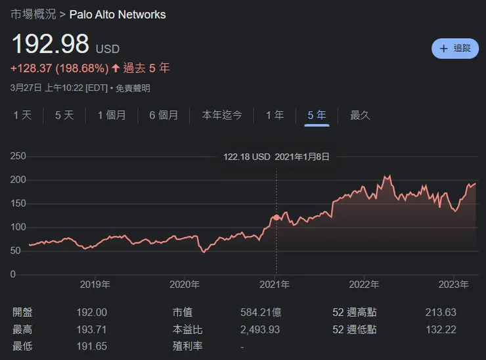Select the 1 年 time range tab
This screenshot has height=360, width=486.
(275, 115)
